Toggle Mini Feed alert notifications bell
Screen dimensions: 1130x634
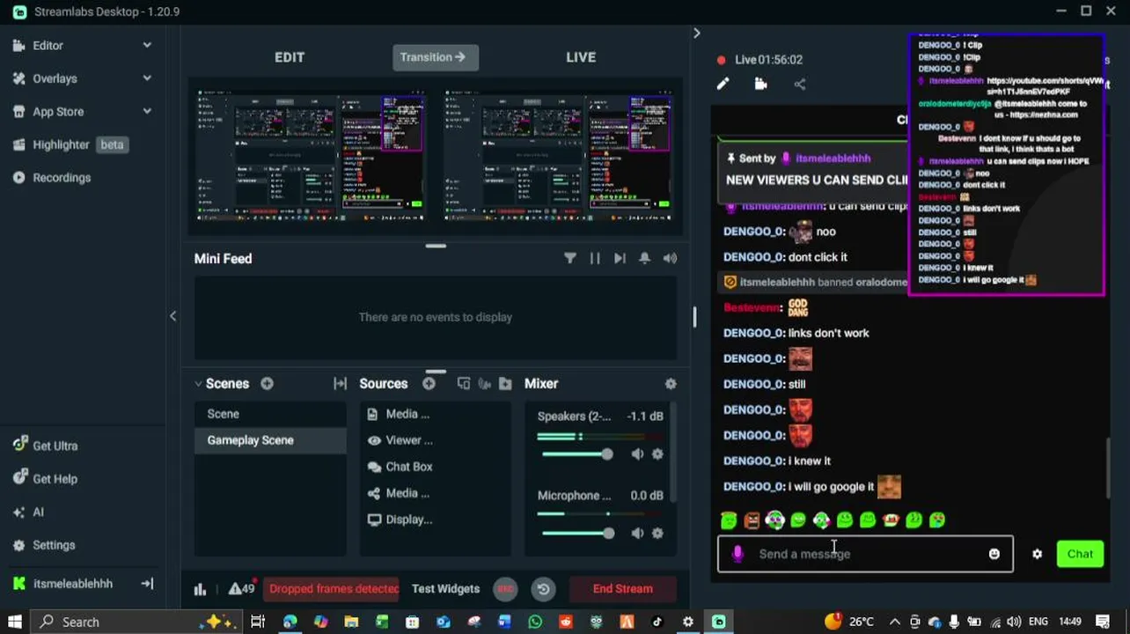point(645,258)
